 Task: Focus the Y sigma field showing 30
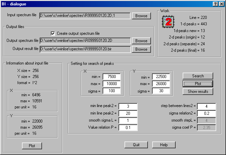click(161, 91)
